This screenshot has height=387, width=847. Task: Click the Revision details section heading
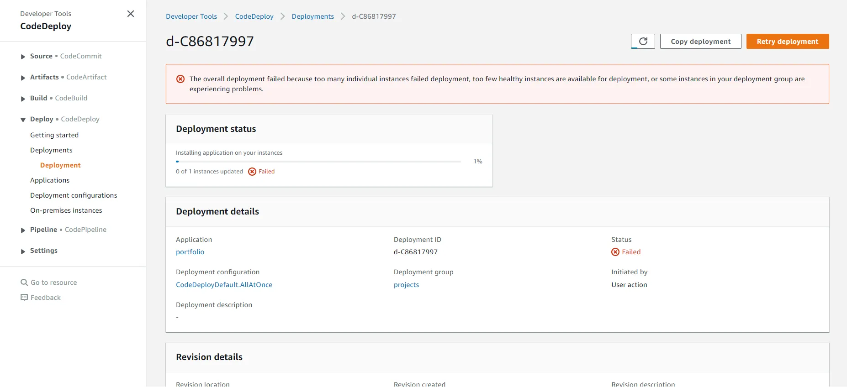coord(209,357)
